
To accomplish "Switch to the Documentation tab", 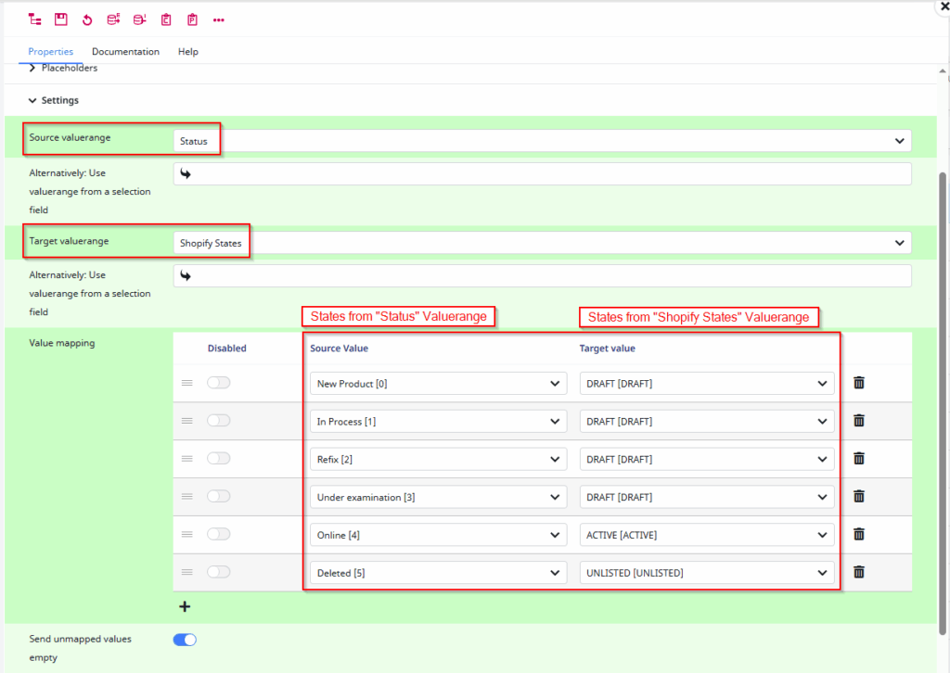I will pos(125,51).
